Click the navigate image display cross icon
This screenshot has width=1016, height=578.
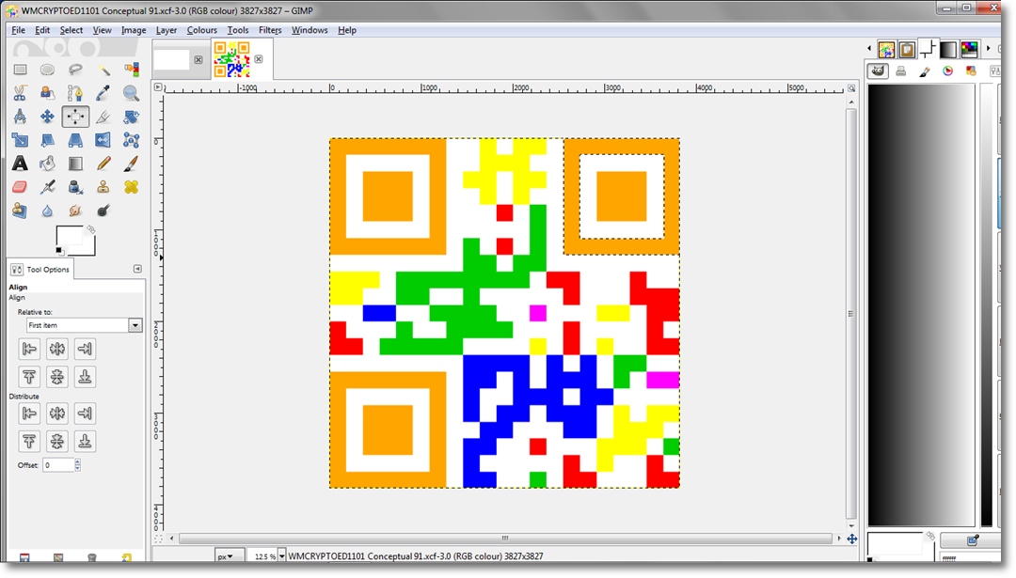click(852, 539)
